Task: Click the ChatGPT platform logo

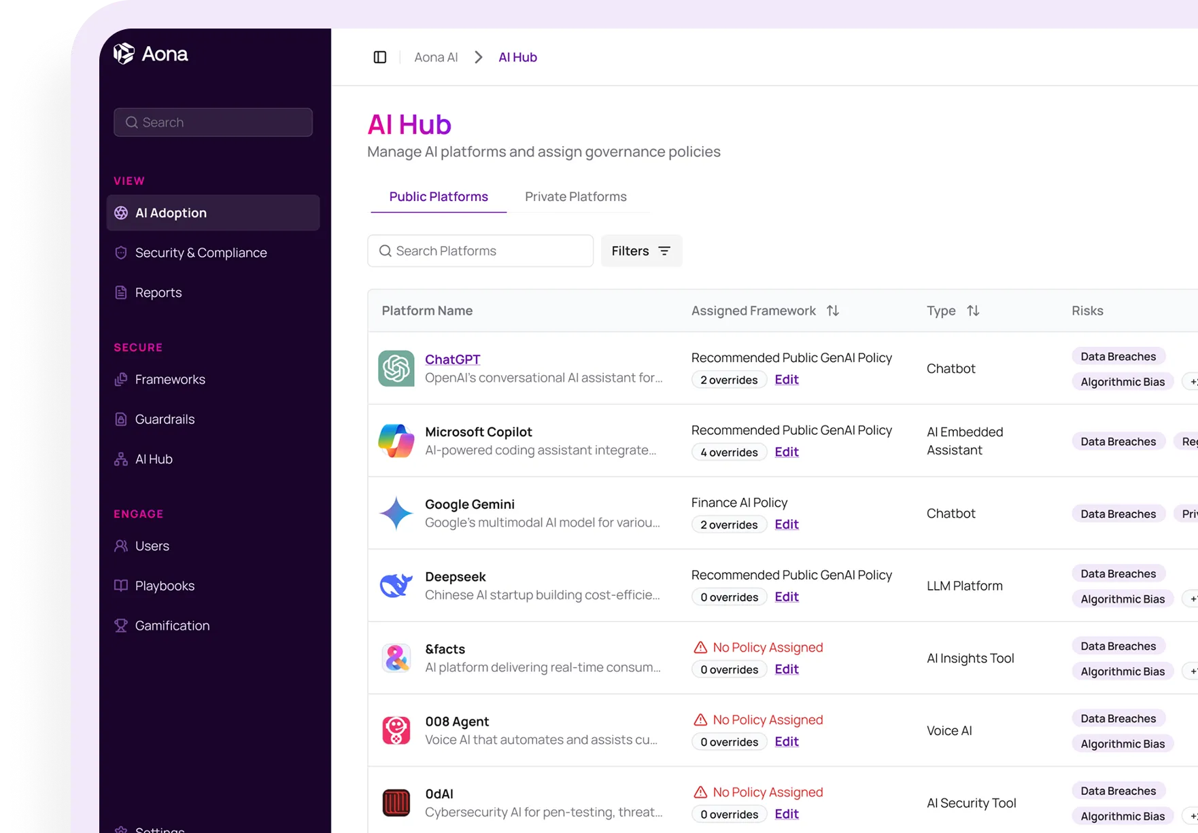Action: point(396,368)
